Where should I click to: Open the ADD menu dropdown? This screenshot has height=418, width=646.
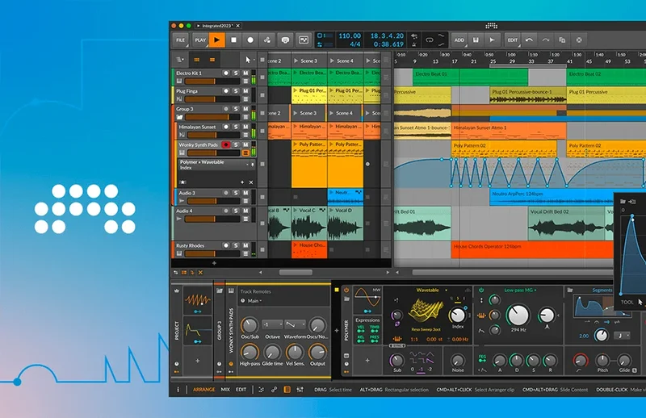click(x=459, y=40)
